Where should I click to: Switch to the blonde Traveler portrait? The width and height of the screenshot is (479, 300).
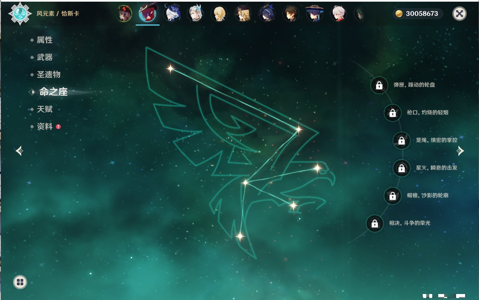click(219, 14)
